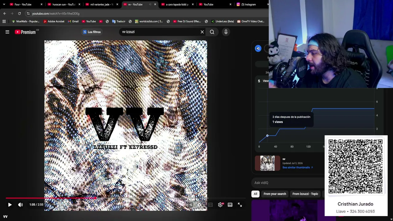
Task: Close the 'mil variantes jade' tab
Action: (x=118, y=5)
